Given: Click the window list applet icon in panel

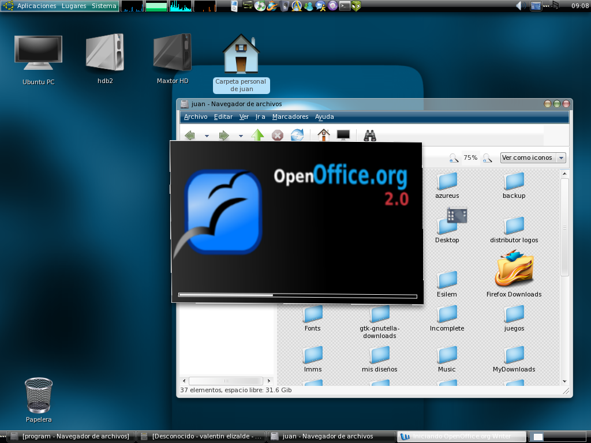Looking at the screenshot, I should pyautogui.click(x=536, y=6).
